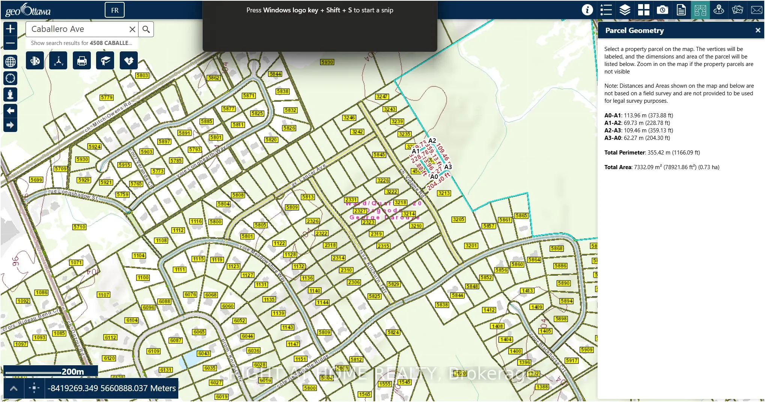The width and height of the screenshot is (765, 402).
Task: Go to previous map extent arrow
Action: 11,111
